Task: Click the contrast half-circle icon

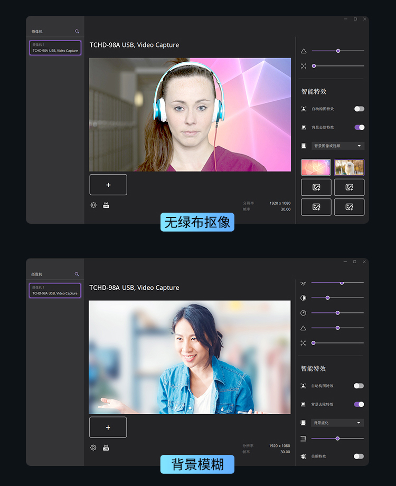Action: [x=303, y=298]
